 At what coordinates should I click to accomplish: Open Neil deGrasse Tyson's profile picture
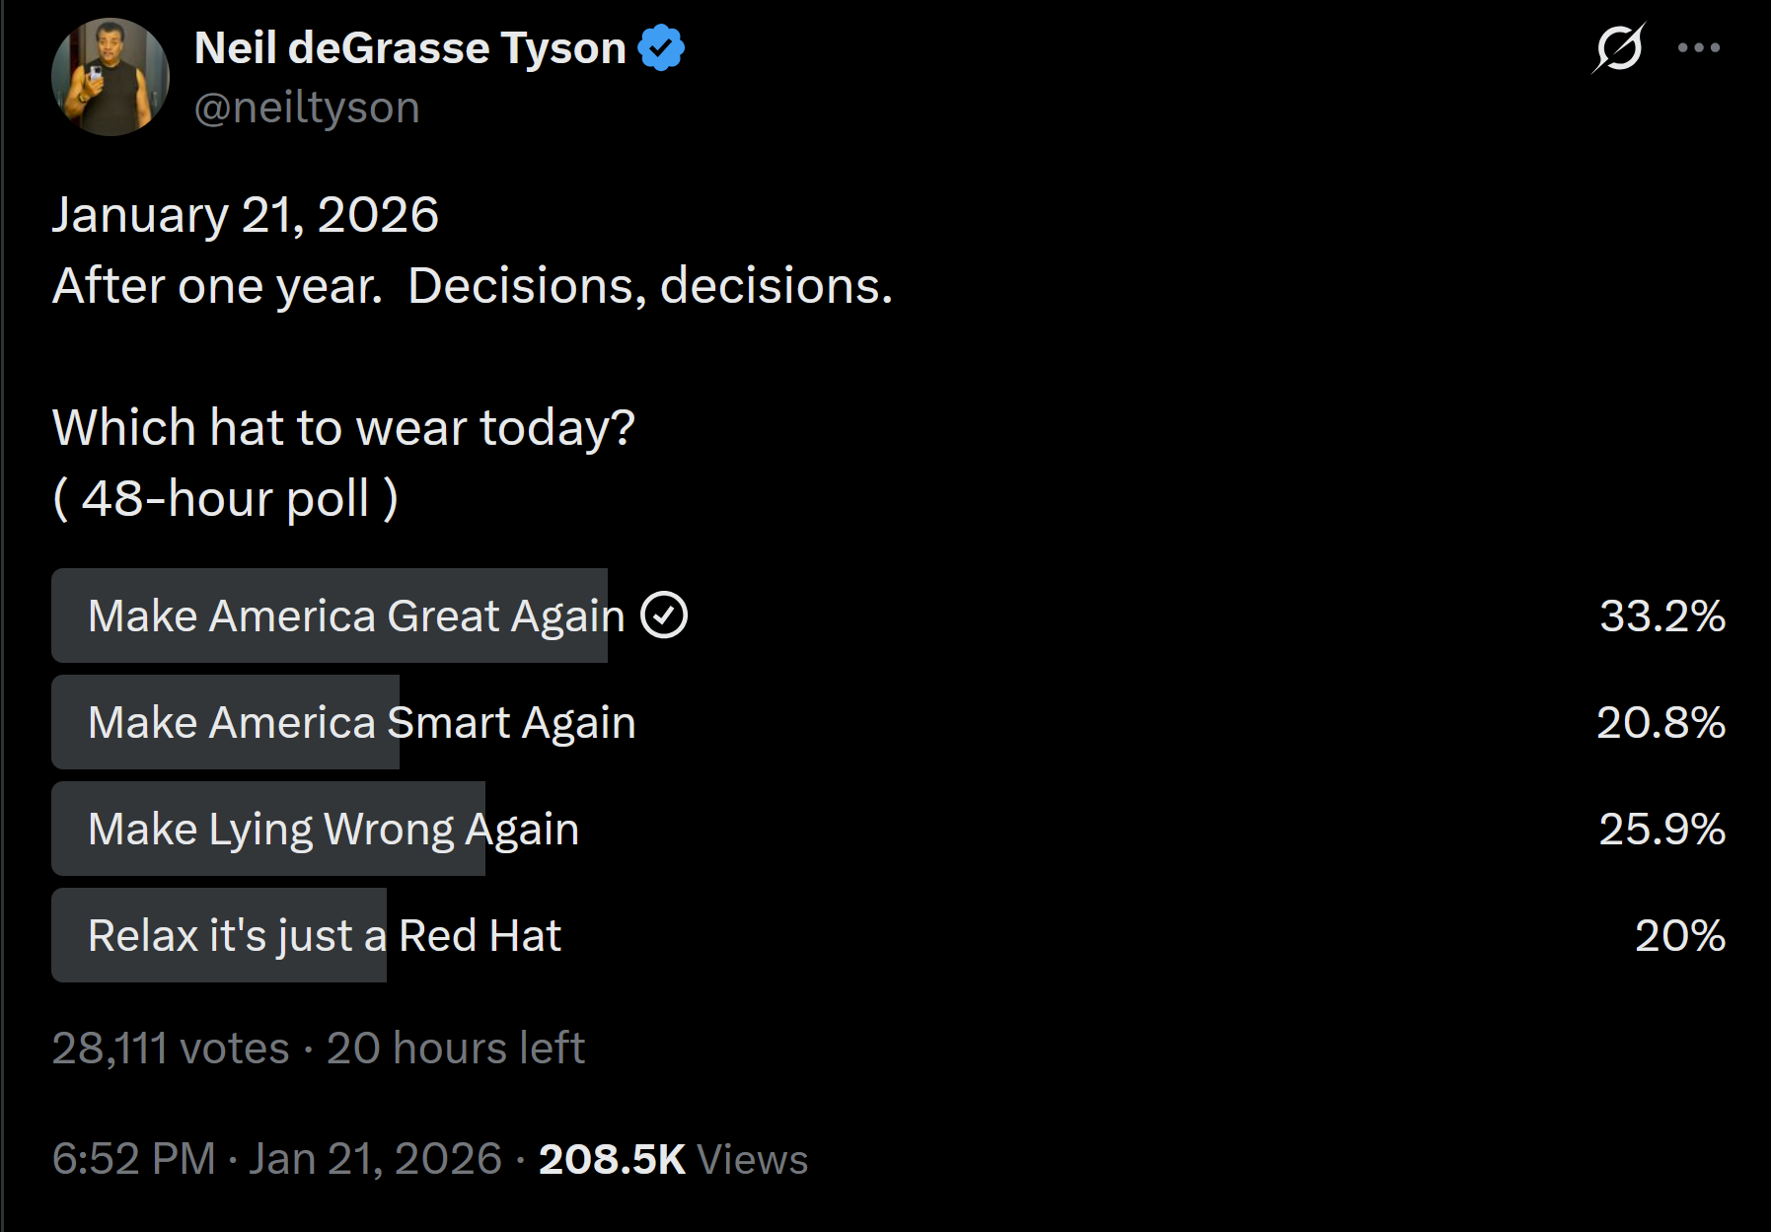click(110, 77)
